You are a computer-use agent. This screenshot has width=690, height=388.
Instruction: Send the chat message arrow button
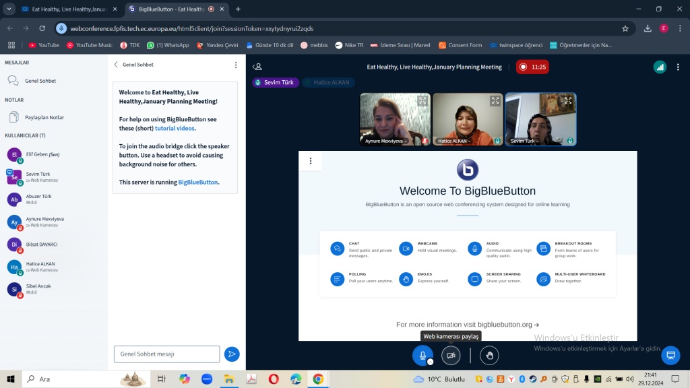pyautogui.click(x=232, y=354)
